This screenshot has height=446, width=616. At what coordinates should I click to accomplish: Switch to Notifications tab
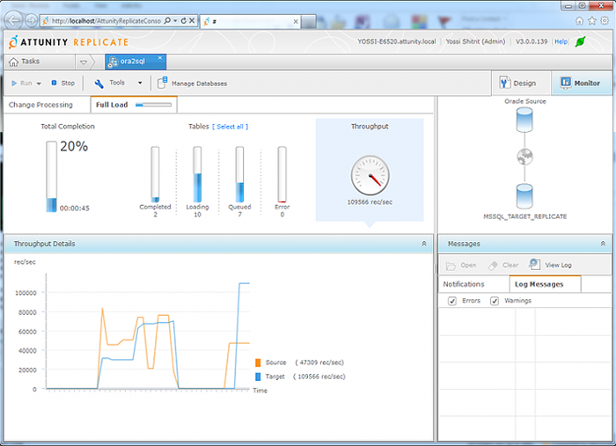[464, 284]
